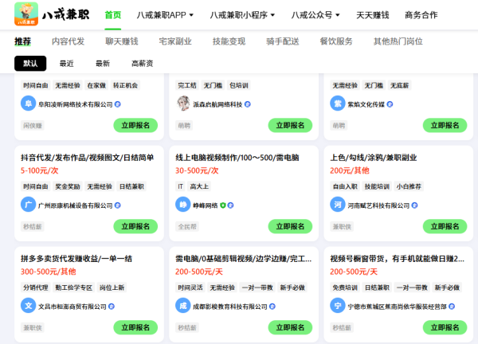478x344 pixels.
Task: Click the 小白推荐 tag
Action: (x=409, y=186)
